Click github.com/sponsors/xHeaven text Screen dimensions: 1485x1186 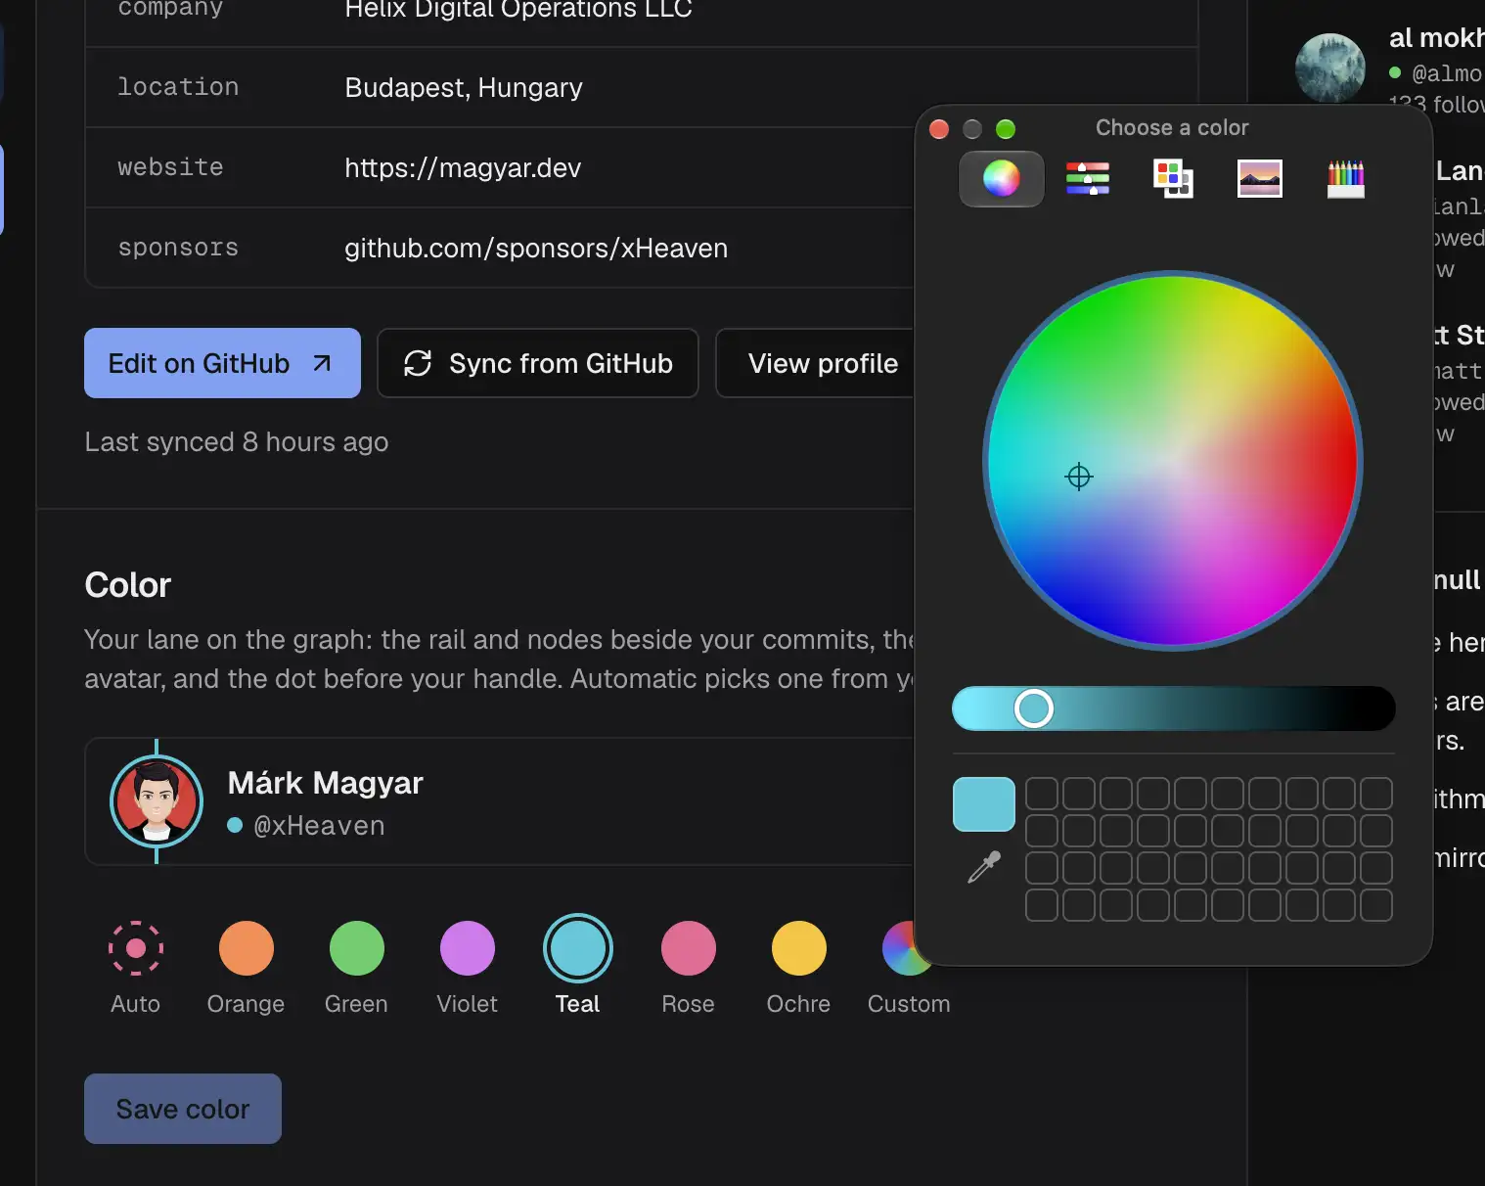click(536, 249)
